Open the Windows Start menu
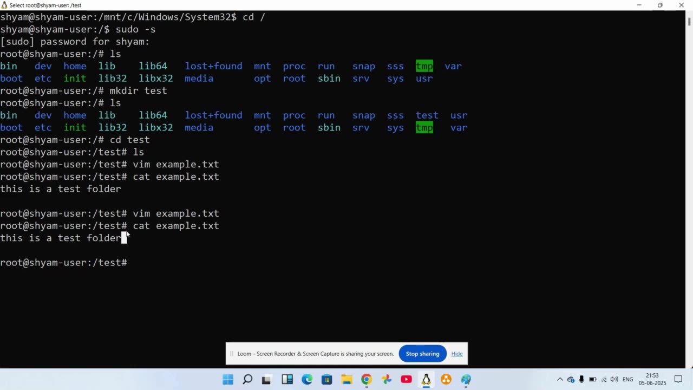 click(228, 380)
